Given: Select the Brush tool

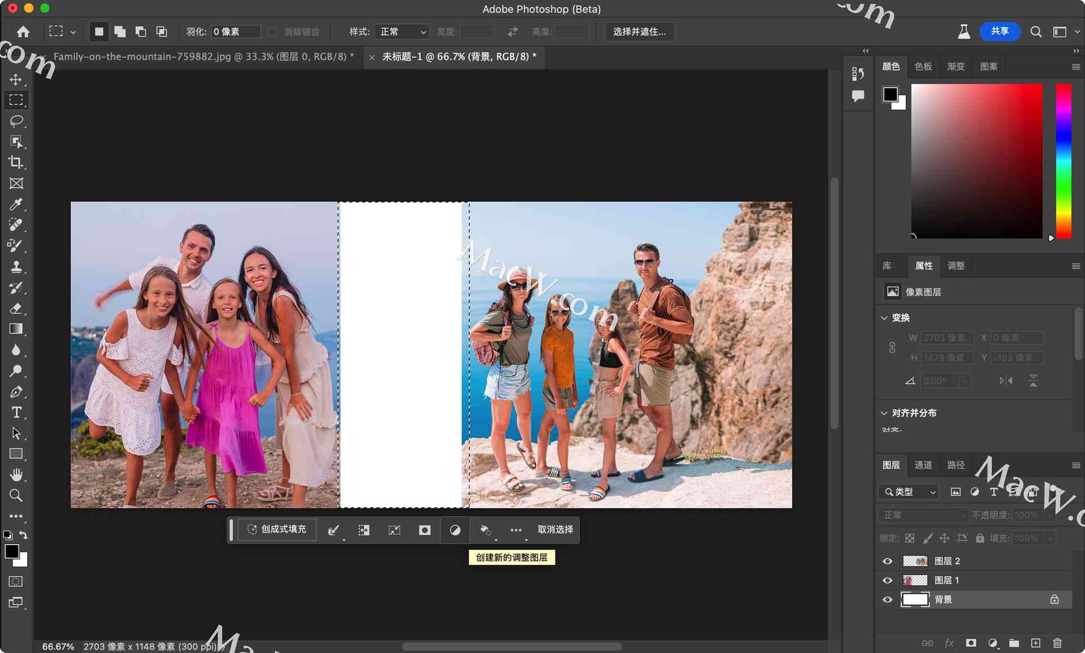Looking at the screenshot, I should (x=16, y=246).
